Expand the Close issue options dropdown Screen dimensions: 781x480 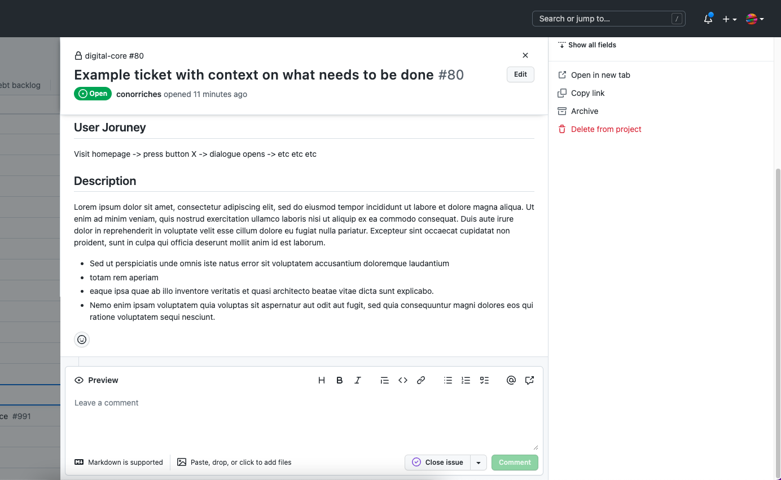479,463
